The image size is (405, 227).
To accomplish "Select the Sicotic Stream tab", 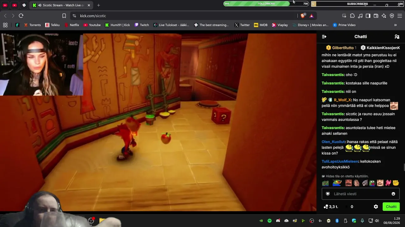I will 62,5.
